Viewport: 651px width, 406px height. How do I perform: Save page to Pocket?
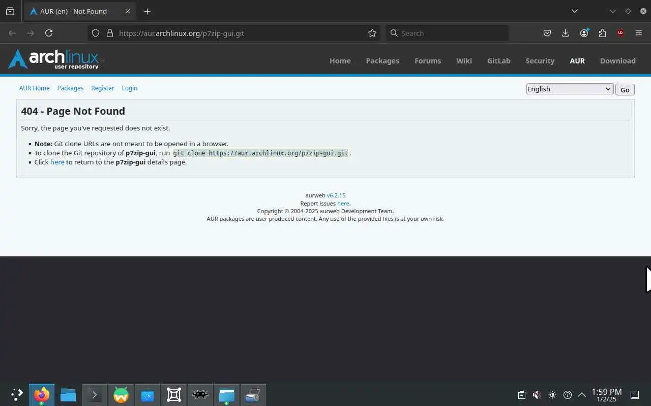tap(547, 33)
